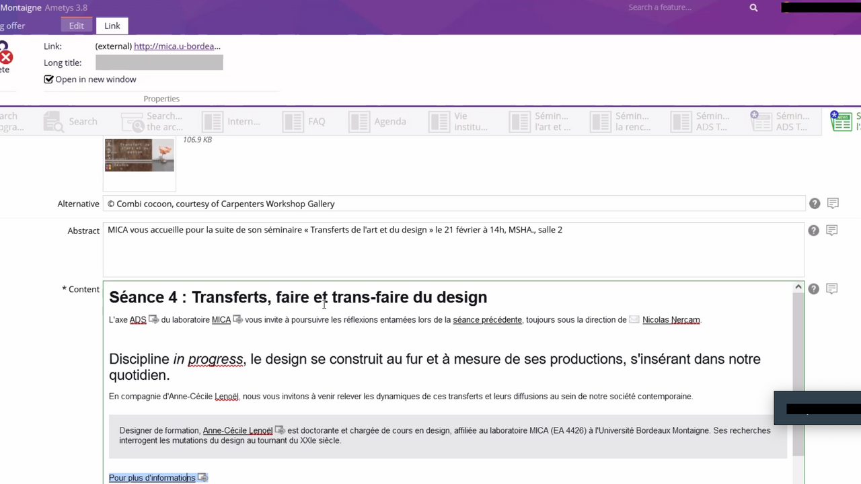The width and height of the screenshot is (861, 484).
Task: Open comment icon for the Content field
Action: [832, 289]
